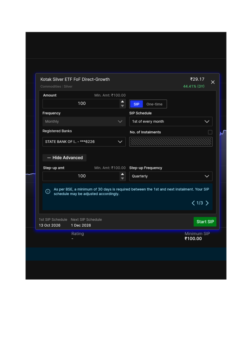The image size is (252, 357).
Task: Open the Monthly Frequency dropdown
Action: 84,121
